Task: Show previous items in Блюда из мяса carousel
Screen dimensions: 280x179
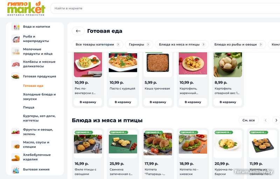Action: click(x=266, y=120)
